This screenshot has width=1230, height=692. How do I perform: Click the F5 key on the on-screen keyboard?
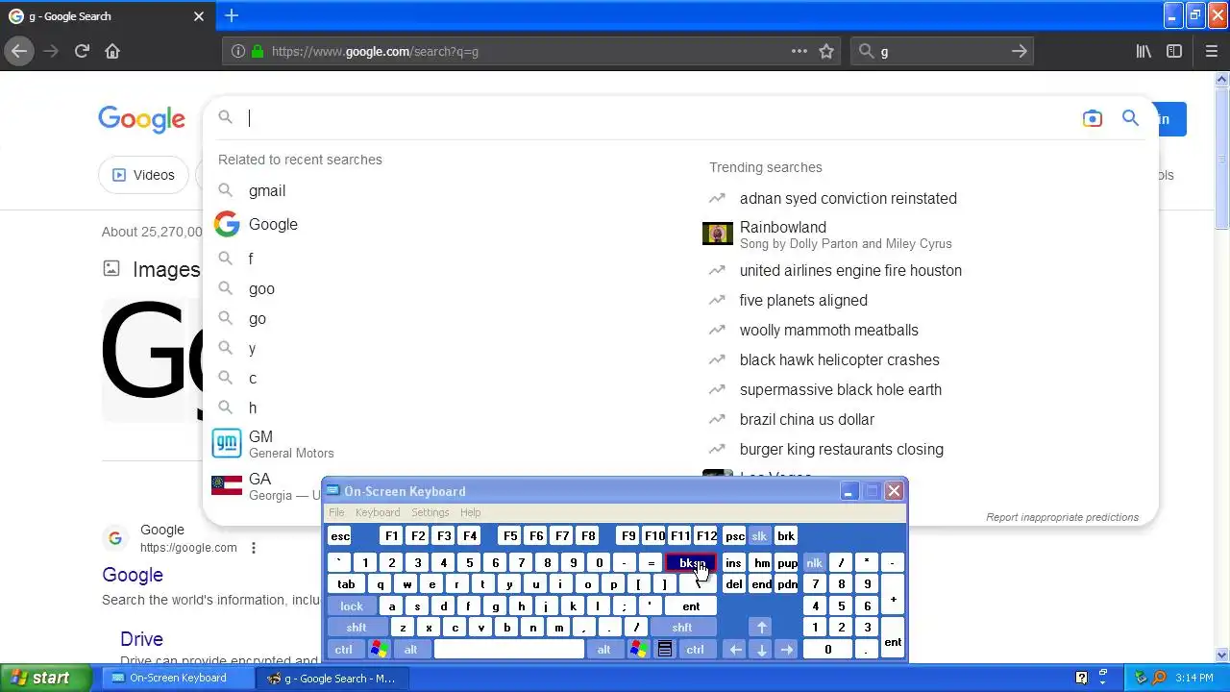tap(509, 536)
